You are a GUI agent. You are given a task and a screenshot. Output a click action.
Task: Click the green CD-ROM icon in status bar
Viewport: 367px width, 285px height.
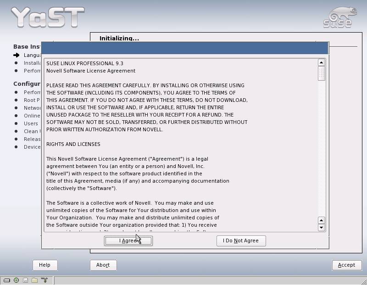coord(16,280)
